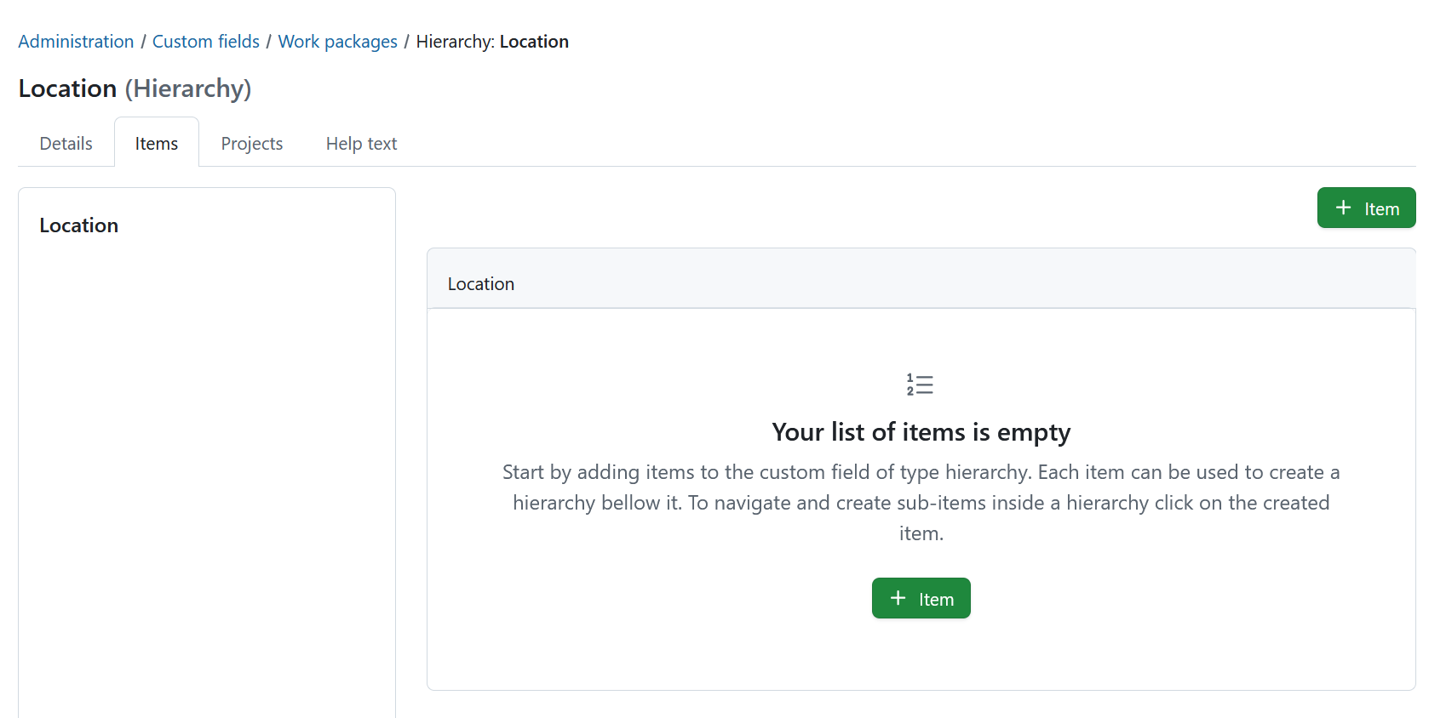Click the Hierarchy label beside the page title
1446x718 pixels.
point(188,88)
